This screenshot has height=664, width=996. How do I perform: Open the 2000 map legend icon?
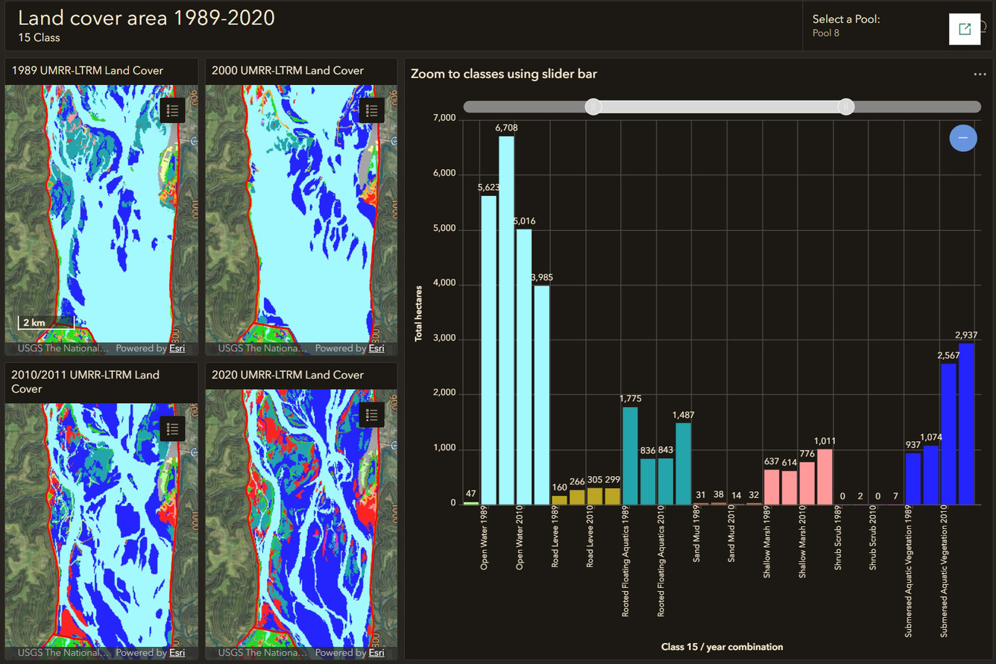372,111
